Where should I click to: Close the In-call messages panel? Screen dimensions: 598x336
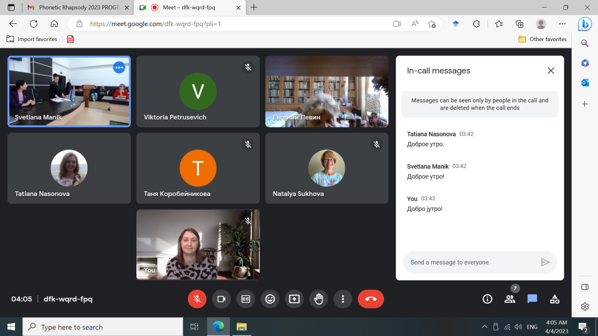tap(551, 70)
